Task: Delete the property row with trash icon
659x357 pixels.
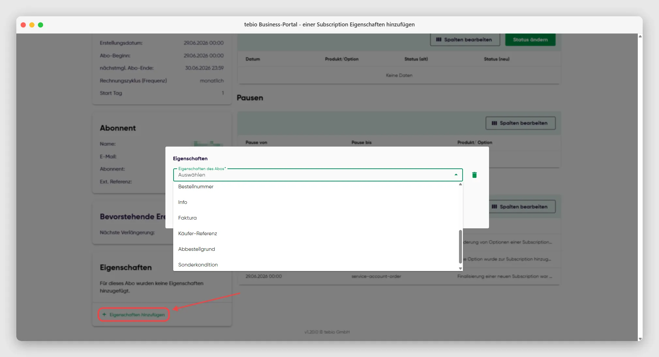Action: click(474, 175)
